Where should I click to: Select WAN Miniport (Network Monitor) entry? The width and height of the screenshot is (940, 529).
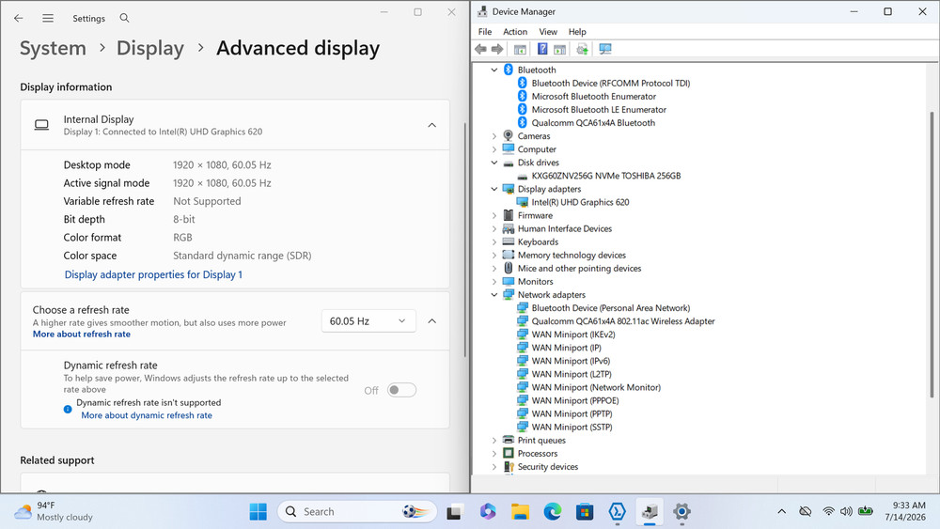coord(596,388)
